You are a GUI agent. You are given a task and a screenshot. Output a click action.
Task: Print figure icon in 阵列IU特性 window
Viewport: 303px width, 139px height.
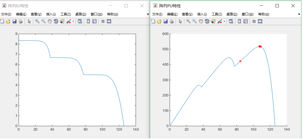21,22
